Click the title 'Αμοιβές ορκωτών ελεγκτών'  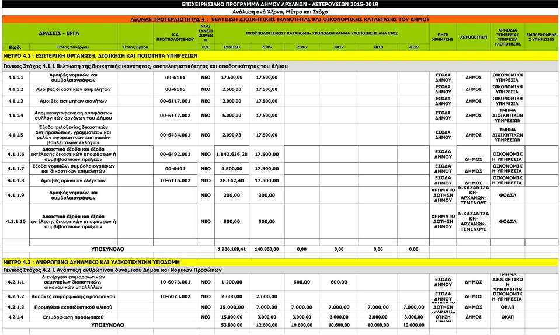click(73, 180)
